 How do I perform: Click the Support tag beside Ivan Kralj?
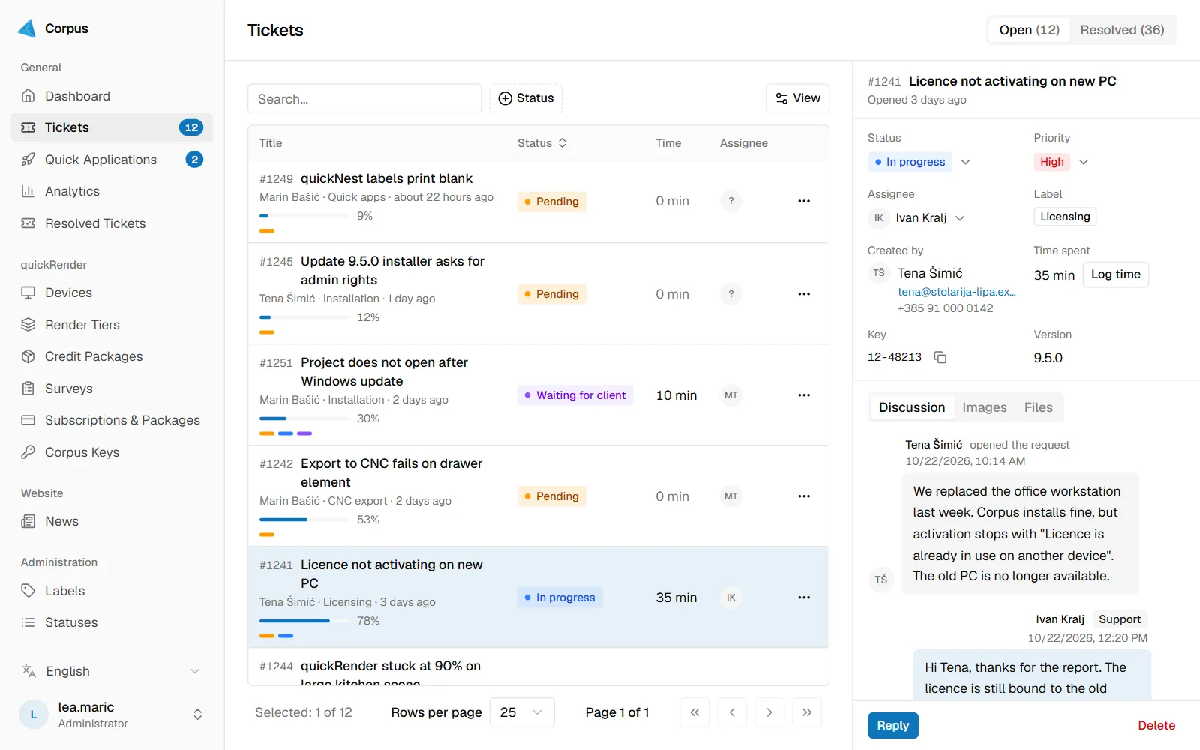[x=1120, y=619]
